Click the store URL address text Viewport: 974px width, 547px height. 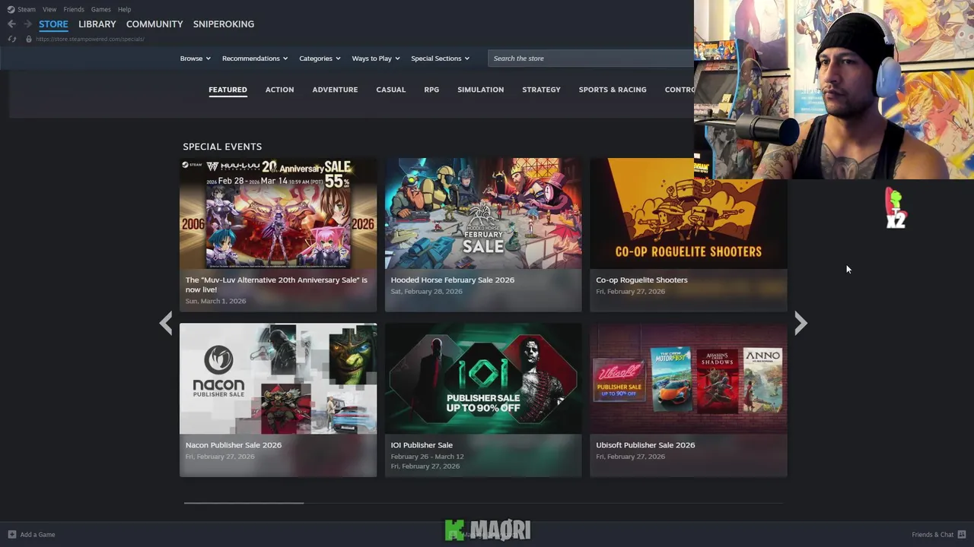90,39
